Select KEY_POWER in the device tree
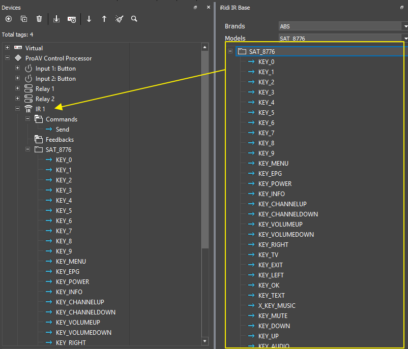This screenshot has height=349, width=408. click(x=72, y=281)
